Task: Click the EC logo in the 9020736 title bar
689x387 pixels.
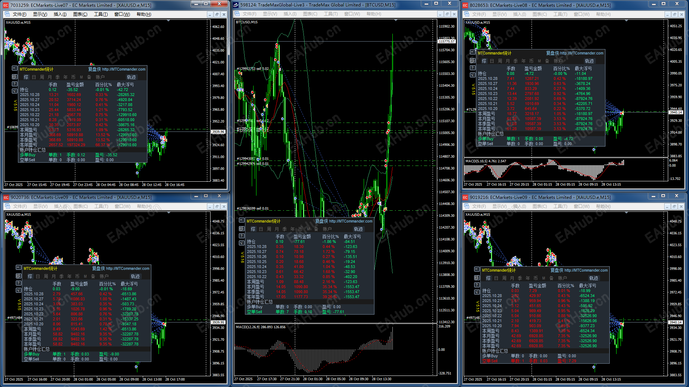Action: (x=6, y=197)
